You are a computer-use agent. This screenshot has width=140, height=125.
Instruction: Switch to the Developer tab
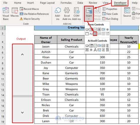[120, 3]
